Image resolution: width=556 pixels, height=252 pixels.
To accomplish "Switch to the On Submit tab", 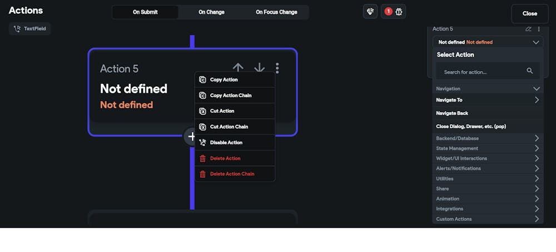I will [145, 12].
